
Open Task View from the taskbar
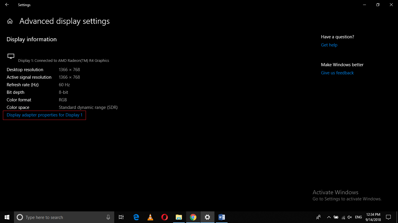point(121,217)
